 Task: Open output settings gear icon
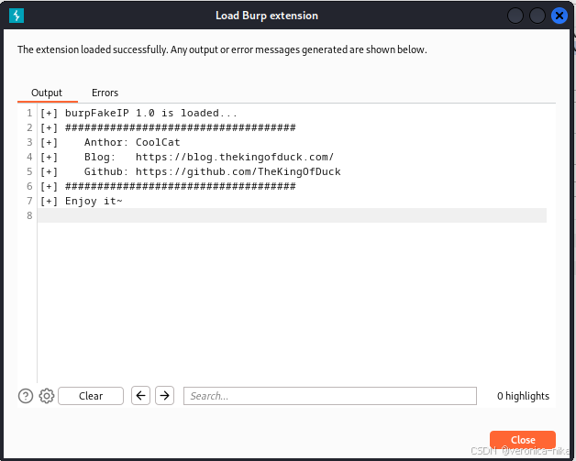pos(47,396)
